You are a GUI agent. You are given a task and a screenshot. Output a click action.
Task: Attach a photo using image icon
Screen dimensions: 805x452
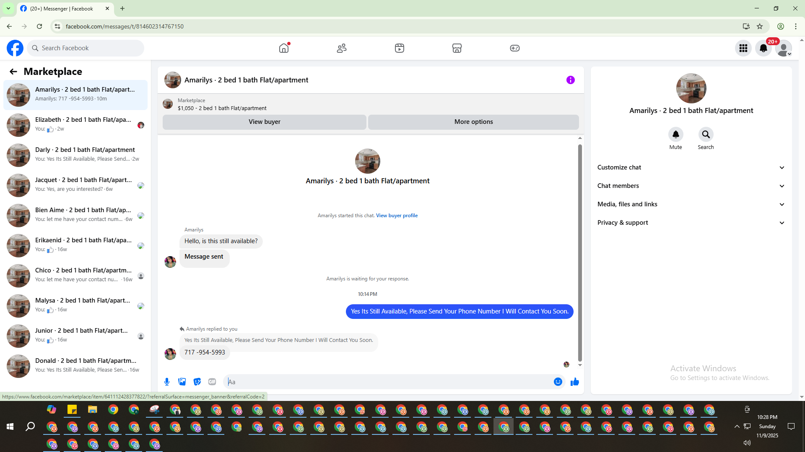click(x=182, y=382)
